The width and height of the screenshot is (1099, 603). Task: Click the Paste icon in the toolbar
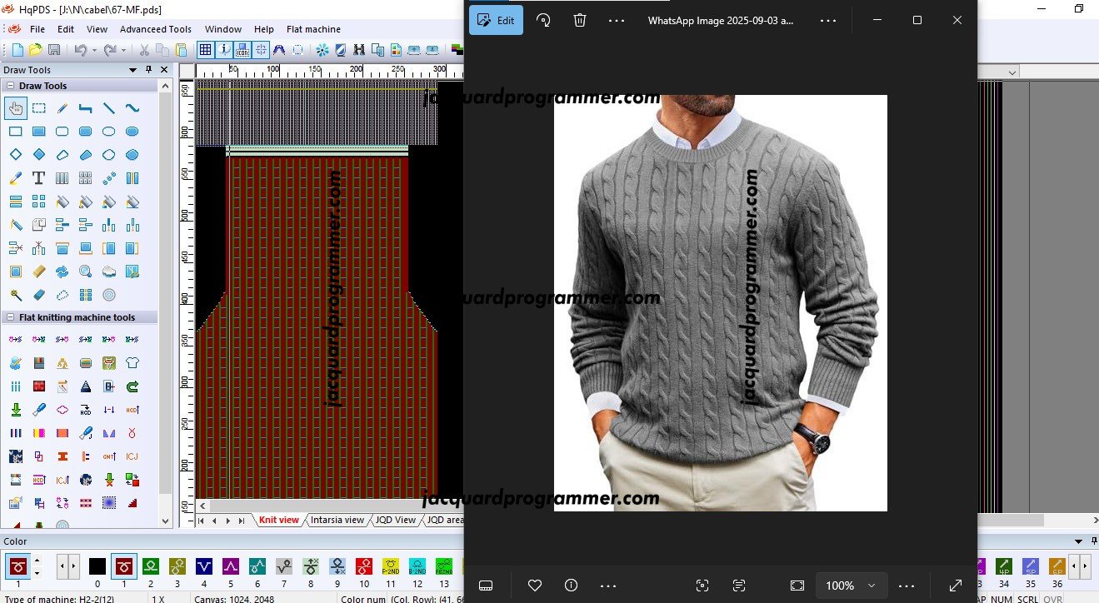(181, 50)
